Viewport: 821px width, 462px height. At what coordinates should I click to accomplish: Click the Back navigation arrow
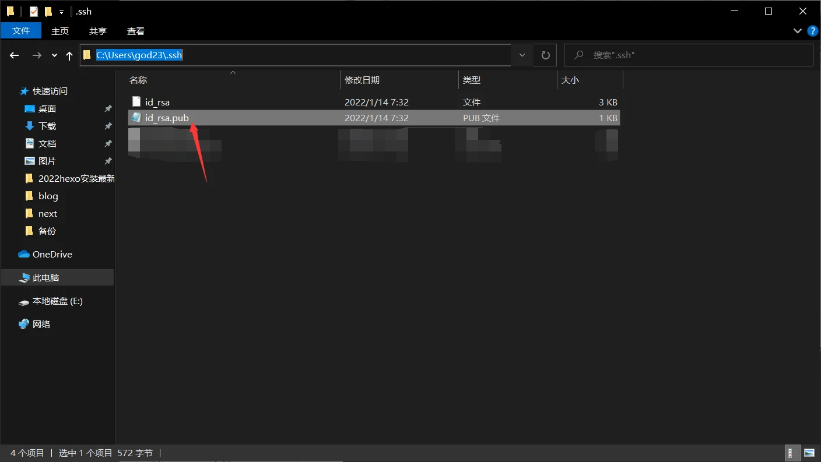[15, 55]
